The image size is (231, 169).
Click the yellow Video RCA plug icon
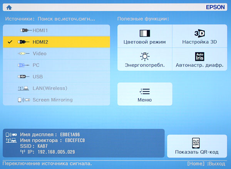coord(23,54)
